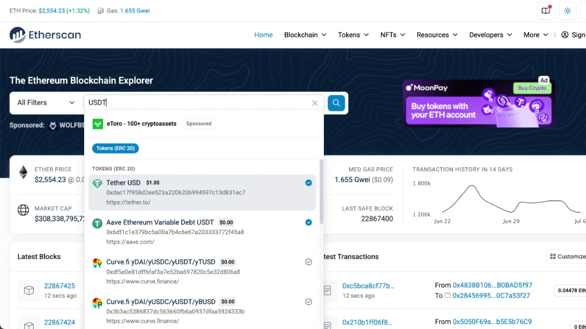The width and height of the screenshot is (586, 329).
Task: Open From address 0x4838B106...B0BAD5f97
Action: coord(492,285)
